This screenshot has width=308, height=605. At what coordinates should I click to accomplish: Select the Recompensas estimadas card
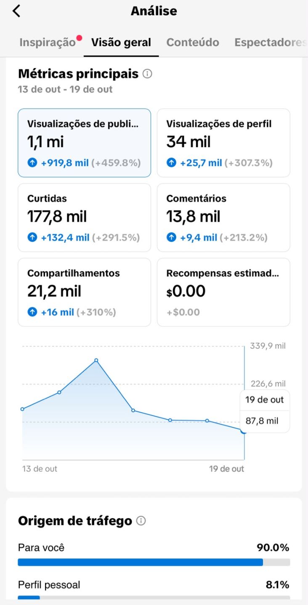(223, 292)
